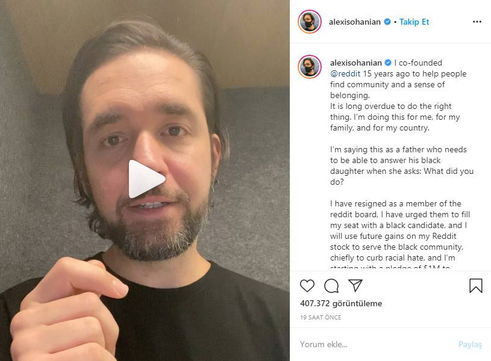Submit comment with Paylaş button
The image size is (491, 361).
[470, 344]
